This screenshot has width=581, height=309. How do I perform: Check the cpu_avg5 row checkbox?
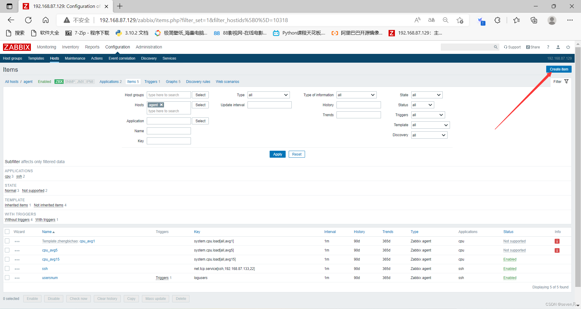pyautogui.click(x=7, y=250)
